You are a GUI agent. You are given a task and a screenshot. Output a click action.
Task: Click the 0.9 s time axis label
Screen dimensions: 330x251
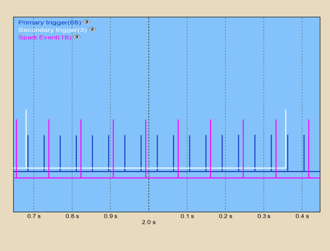[110, 216]
